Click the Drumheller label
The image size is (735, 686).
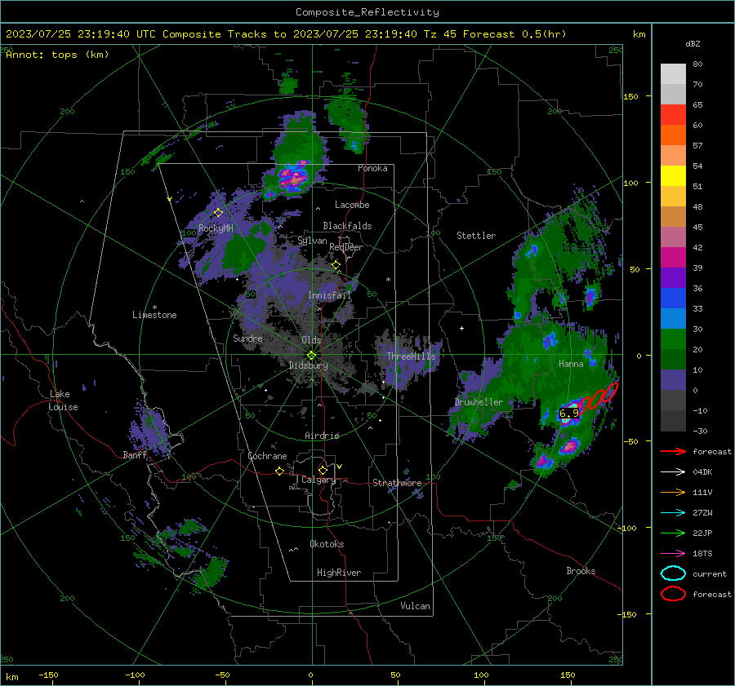(479, 402)
